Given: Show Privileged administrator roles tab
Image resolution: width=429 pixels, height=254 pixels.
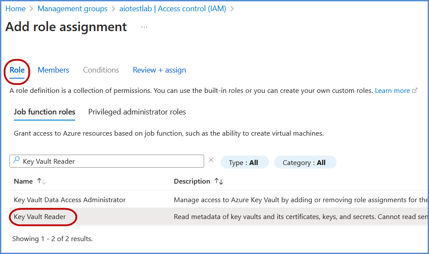Looking at the screenshot, I should [x=137, y=112].
